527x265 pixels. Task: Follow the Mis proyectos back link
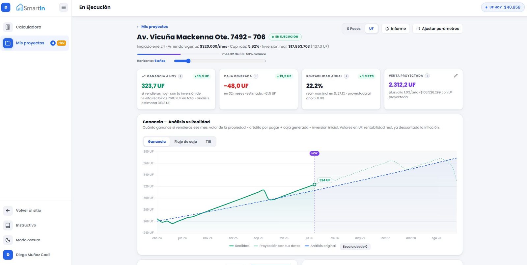(152, 27)
